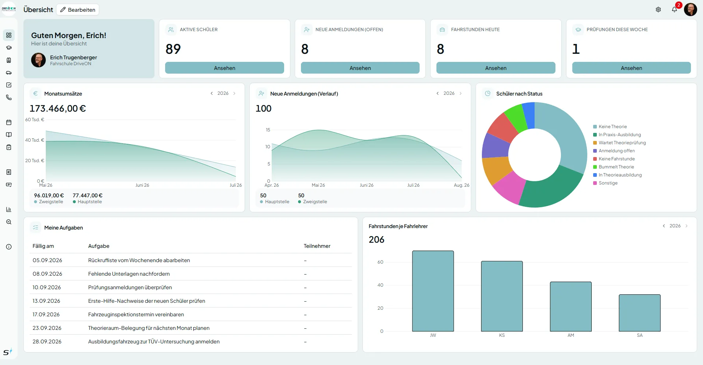The height and width of the screenshot is (365, 703).
Task: Click the JW bar in Fahrstunden chart
Action: 433,291
